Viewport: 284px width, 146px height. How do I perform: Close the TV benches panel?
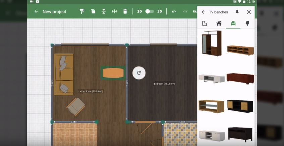pos(249,12)
